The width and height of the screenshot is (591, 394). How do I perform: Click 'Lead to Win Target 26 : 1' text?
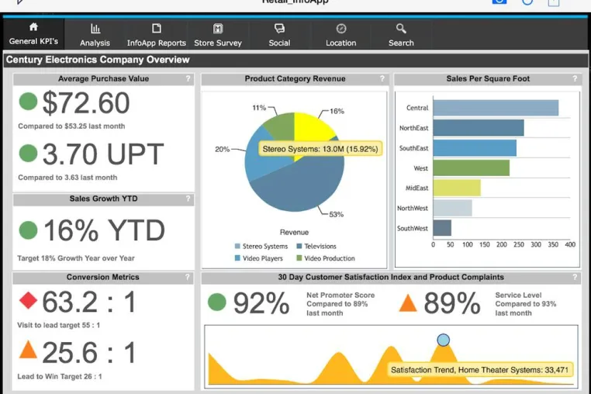pos(60,376)
